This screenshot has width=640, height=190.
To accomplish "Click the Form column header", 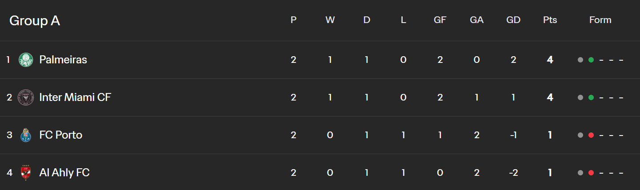I will coord(600,20).
